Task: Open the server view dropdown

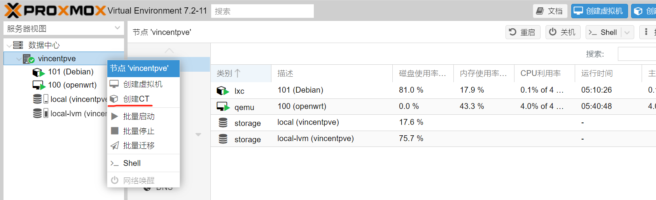Action: coord(117,28)
